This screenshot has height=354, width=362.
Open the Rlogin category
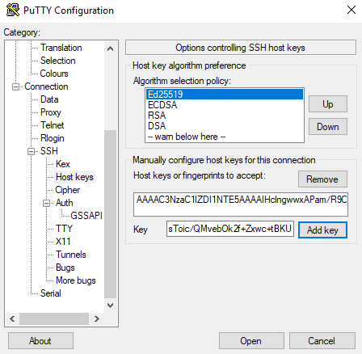[x=53, y=138]
